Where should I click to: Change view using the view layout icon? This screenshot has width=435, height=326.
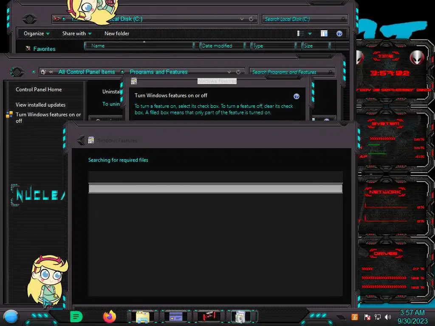[x=300, y=34]
